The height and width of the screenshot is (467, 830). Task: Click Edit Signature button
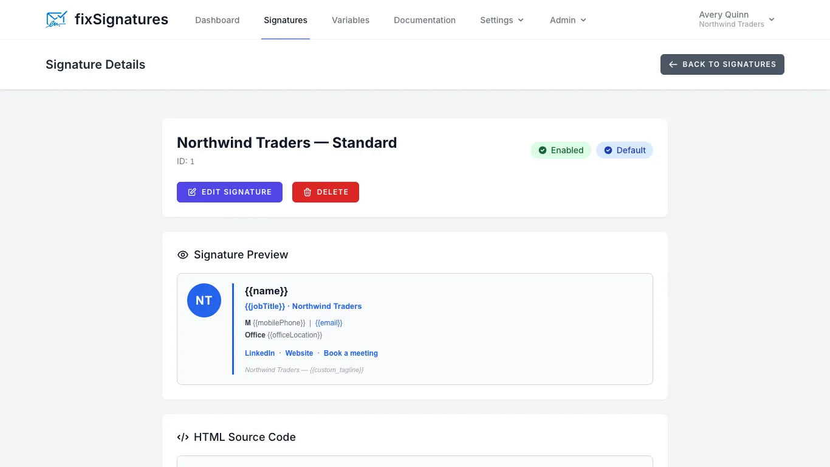230,192
